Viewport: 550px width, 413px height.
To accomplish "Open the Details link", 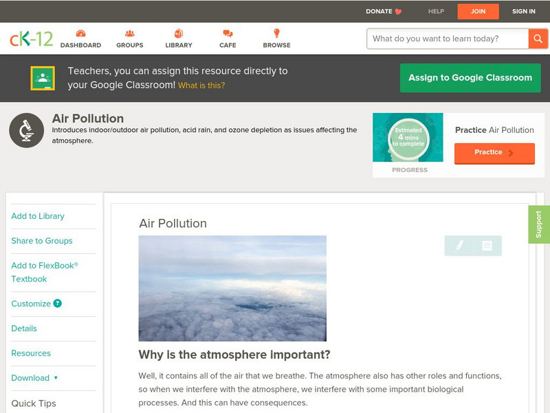I will click(24, 328).
